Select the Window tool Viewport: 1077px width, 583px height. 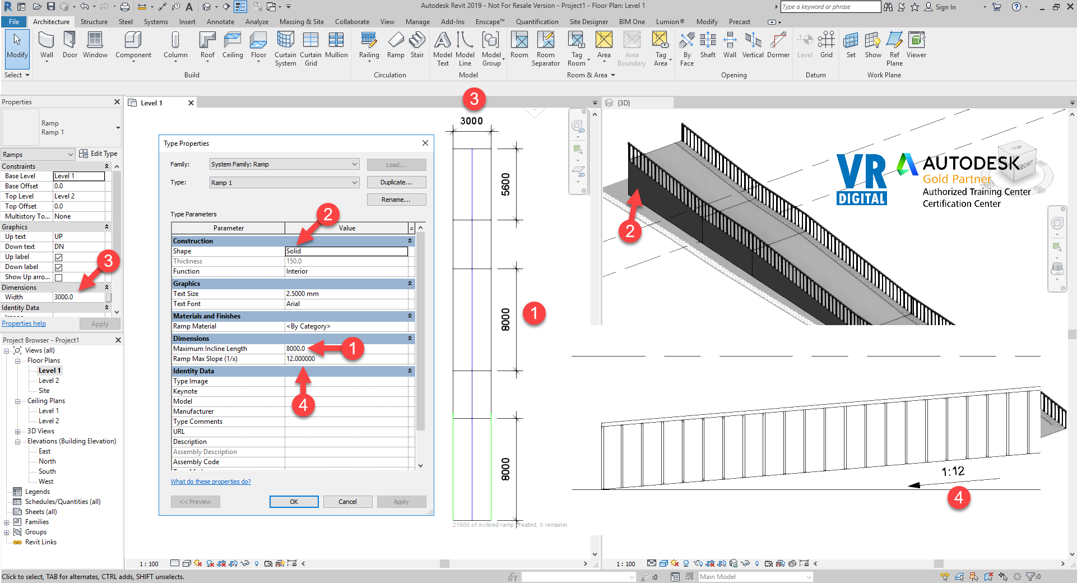click(x=95, y=45)
